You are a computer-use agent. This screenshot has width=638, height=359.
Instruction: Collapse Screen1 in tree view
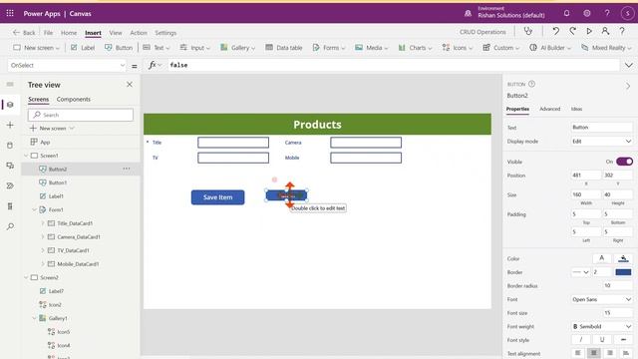[x=27, y=156]
